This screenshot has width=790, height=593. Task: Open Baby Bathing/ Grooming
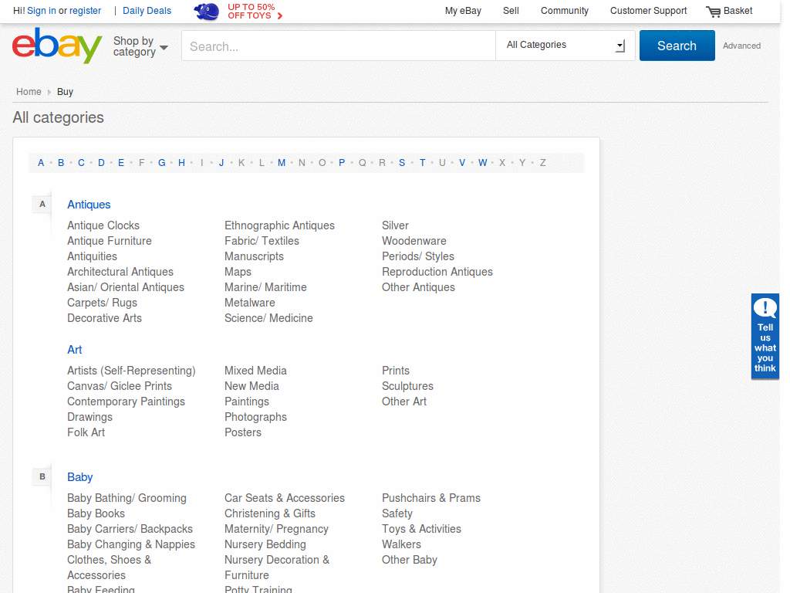point(127,498)
